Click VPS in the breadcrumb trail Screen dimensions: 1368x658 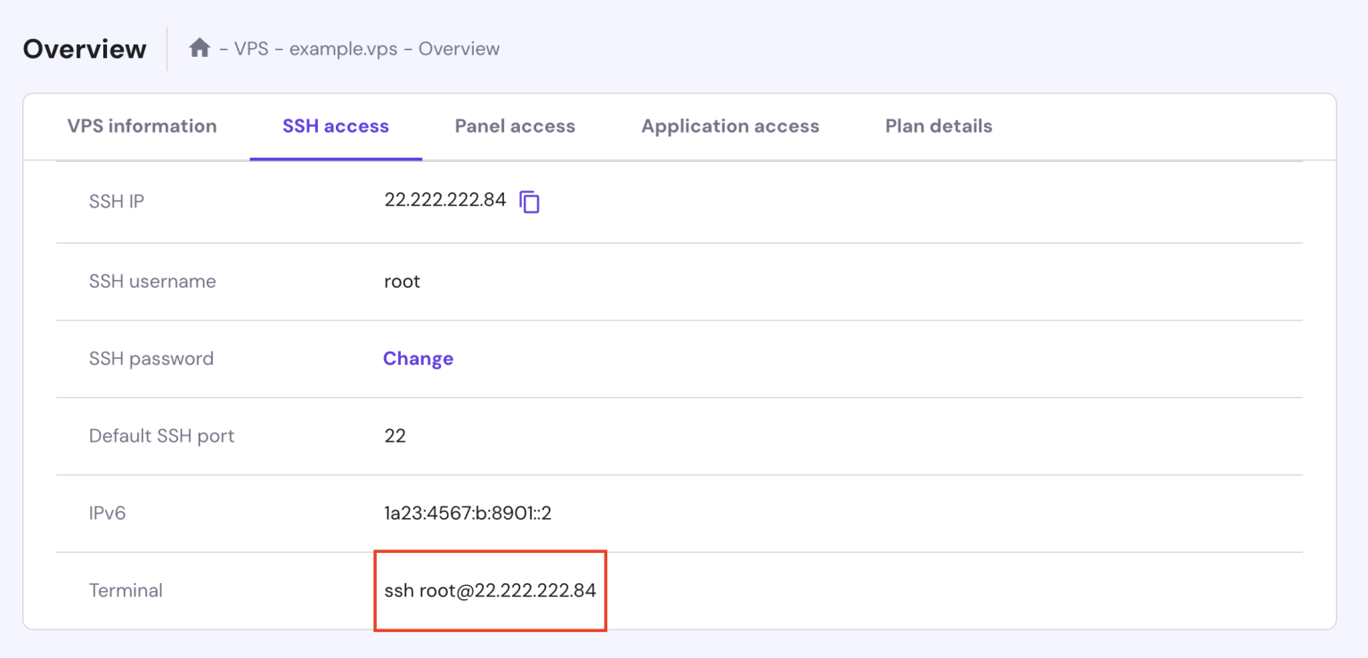coord(251,49)
